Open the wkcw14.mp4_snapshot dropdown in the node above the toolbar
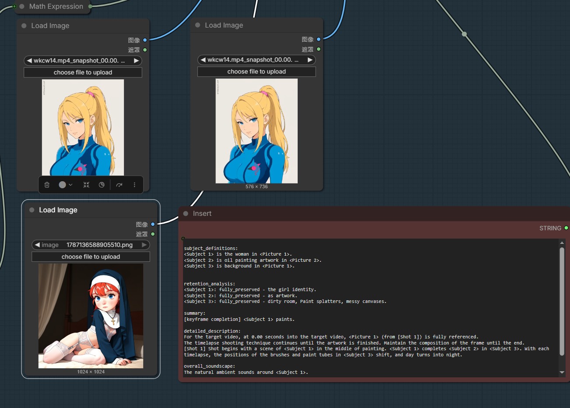570x408 pixels. click(x=83, y=60)
